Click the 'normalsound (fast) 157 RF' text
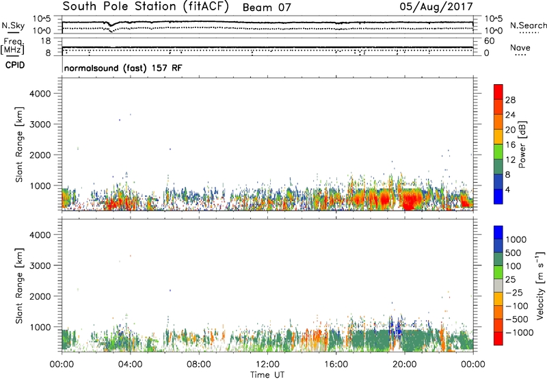The width and height of the screenshot is (547, 379). click(x=123, y=68)
